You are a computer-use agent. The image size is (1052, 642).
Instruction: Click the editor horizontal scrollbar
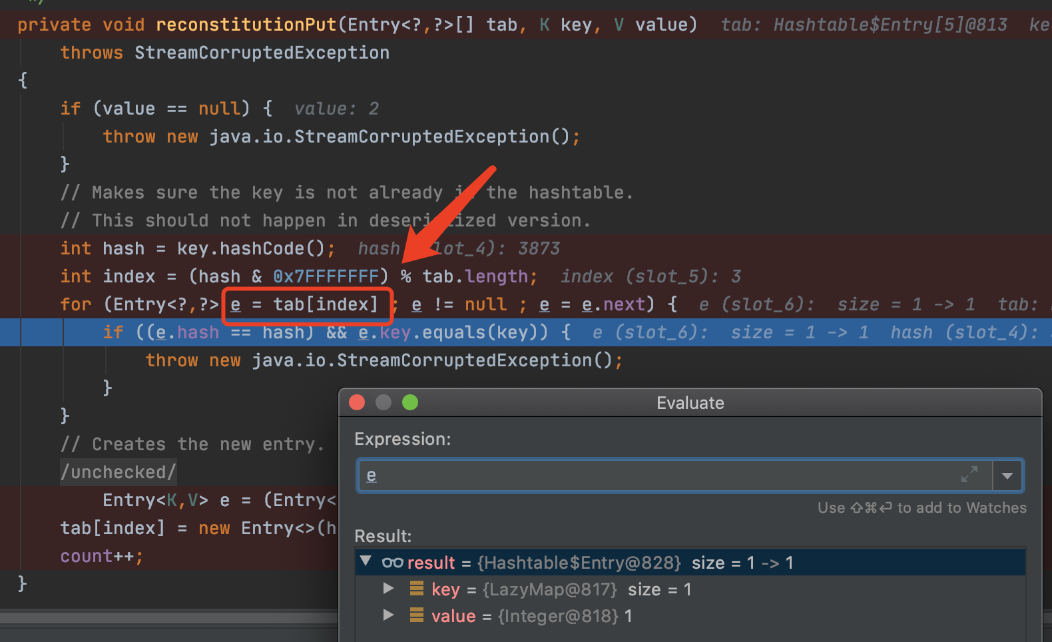pyautogui.click(x=166, y=618)
